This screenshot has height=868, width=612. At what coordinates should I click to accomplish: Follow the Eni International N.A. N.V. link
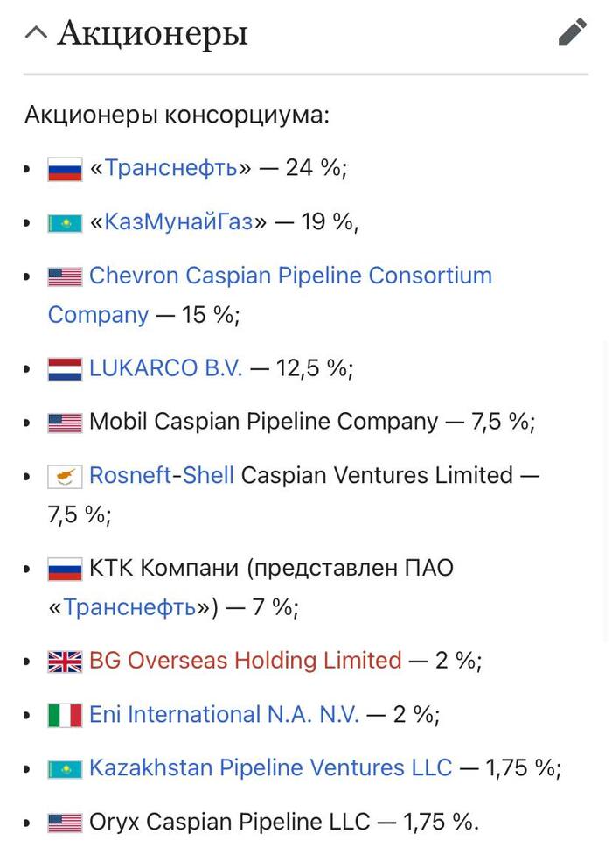pos(224,715)
